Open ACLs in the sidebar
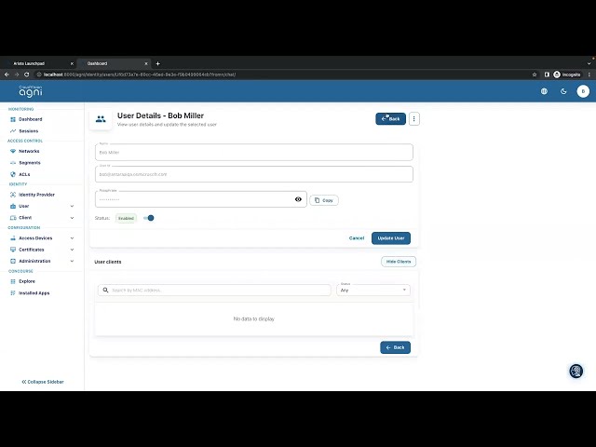Viewport: 596px width, 447px height. (x=24, y=174)
